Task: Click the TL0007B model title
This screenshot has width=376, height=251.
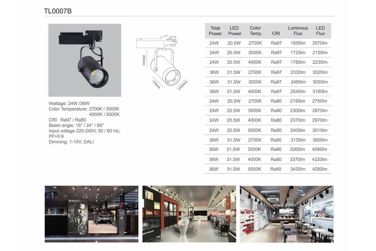Action: point(58,11)
